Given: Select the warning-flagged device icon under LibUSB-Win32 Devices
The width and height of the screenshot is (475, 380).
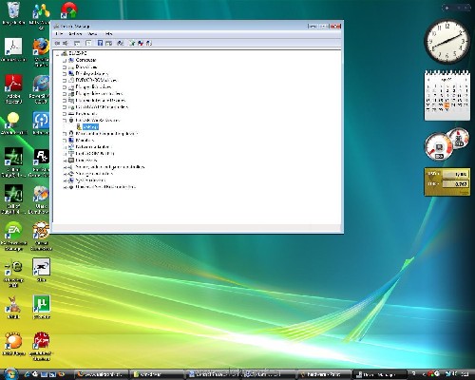Looking at the screenshot, I should coord(79,127).
